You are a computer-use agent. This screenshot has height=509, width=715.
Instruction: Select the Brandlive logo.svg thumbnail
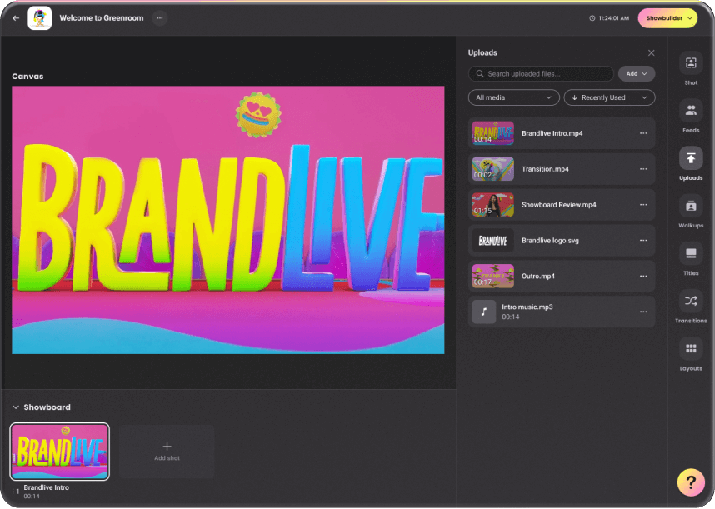pyautogui.click(x=493, y=240)
